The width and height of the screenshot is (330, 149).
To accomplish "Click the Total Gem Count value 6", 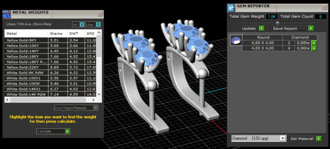I will point(320,16).
